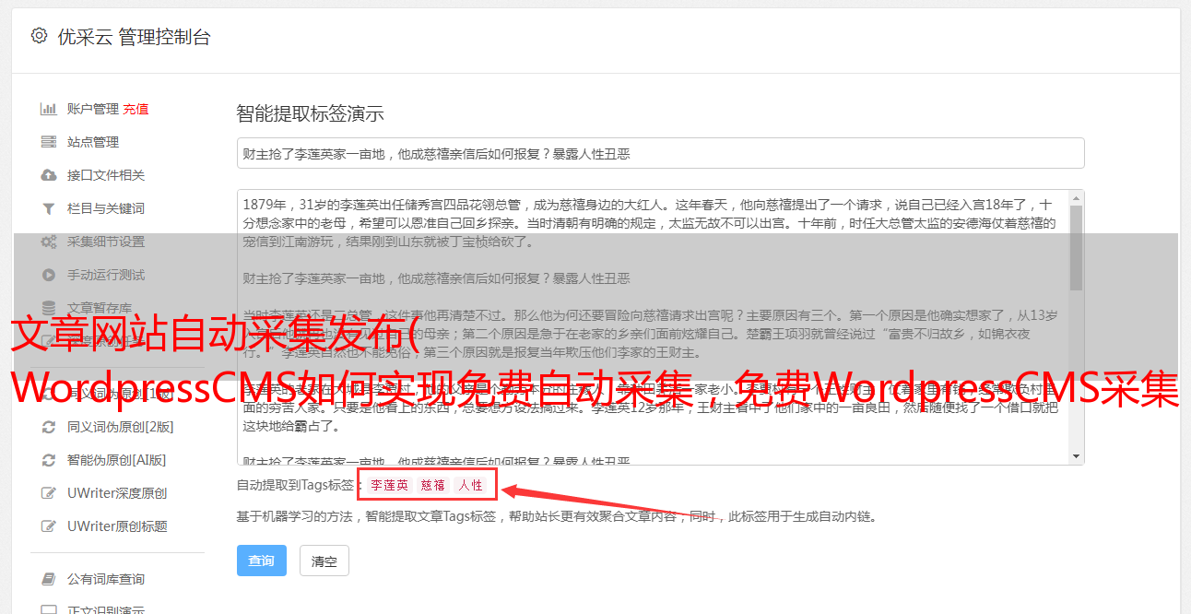
Task: Click the 人性 tag
Action: 470,485
